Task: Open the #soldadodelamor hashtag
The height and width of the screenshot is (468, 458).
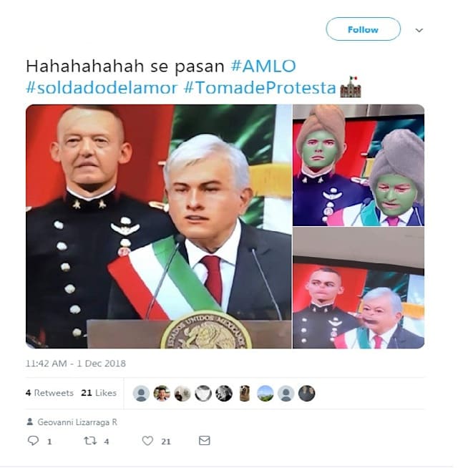Action: tap(102, 88)
